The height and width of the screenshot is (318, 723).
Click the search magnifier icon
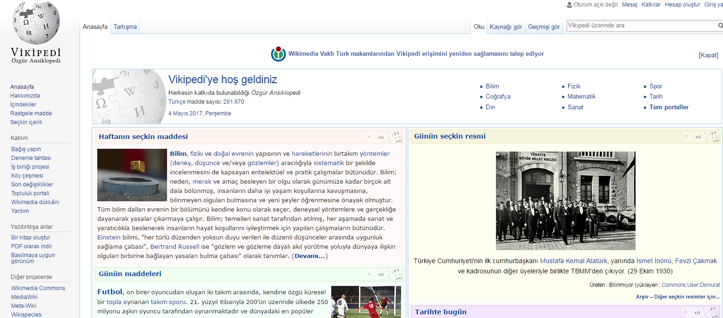720,26
